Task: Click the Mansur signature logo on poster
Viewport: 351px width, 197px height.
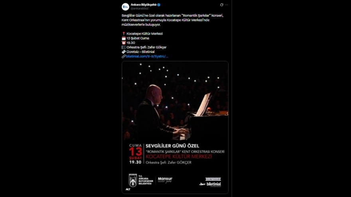Action: [x=165, y=180]
